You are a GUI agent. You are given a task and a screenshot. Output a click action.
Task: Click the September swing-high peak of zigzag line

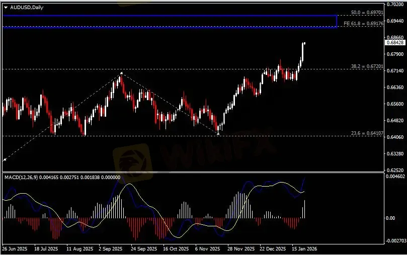121,73
